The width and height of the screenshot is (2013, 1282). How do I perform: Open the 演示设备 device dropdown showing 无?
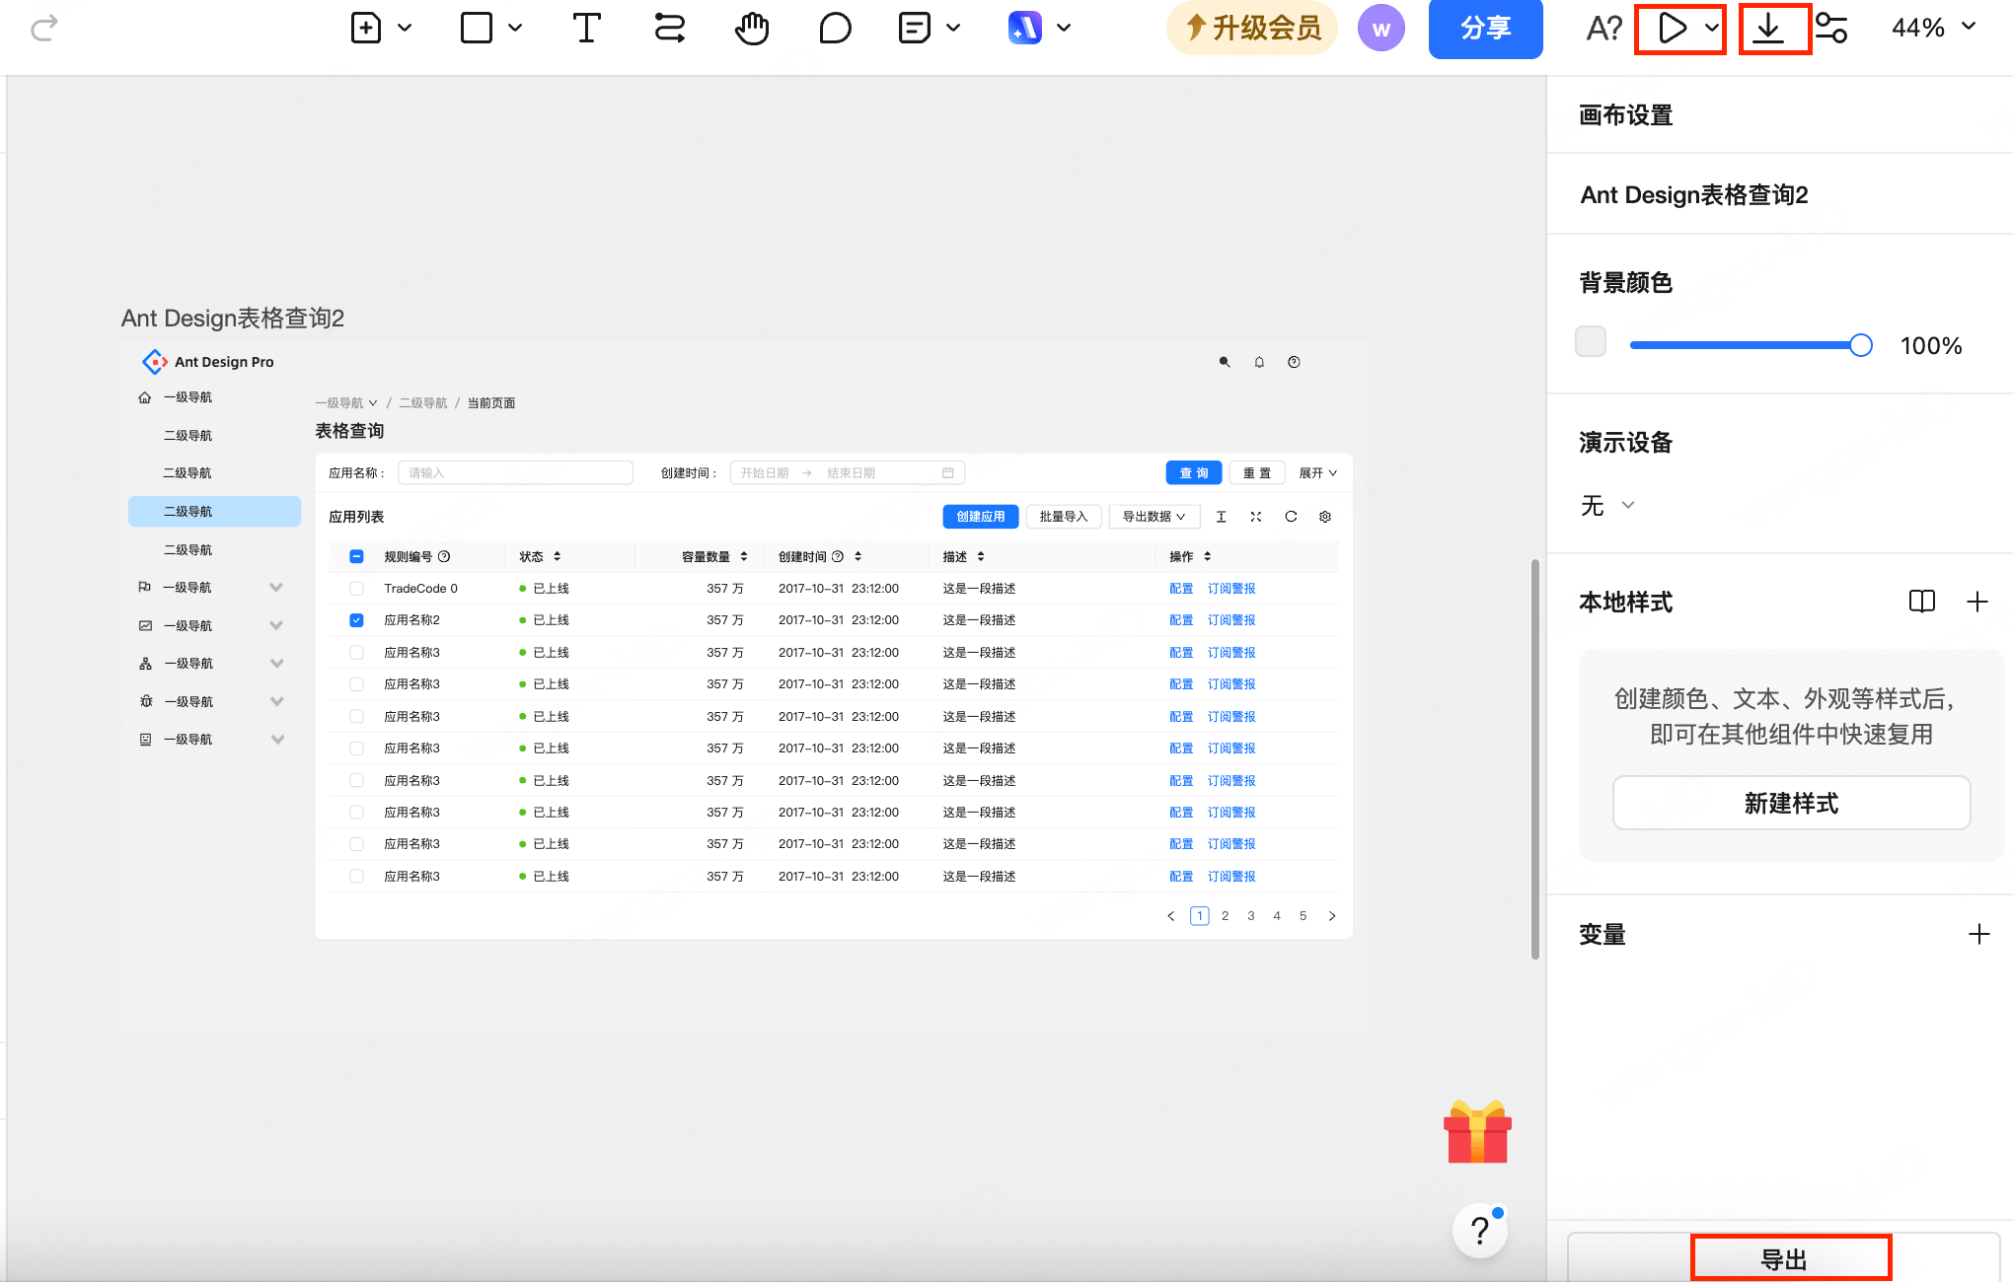[x=1606, y=505]
